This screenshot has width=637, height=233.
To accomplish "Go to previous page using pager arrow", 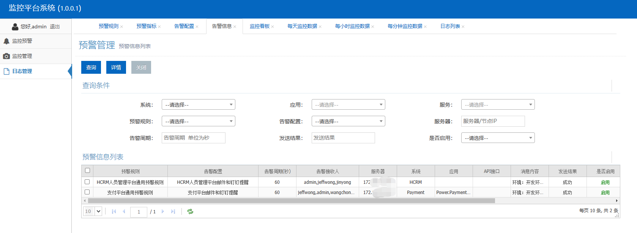I will coord(124,211).
